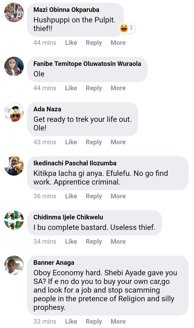This screenshot has width=194, height=328.
Task: Open Mazi Obinna Okparuba's name link
Action: 66,10
